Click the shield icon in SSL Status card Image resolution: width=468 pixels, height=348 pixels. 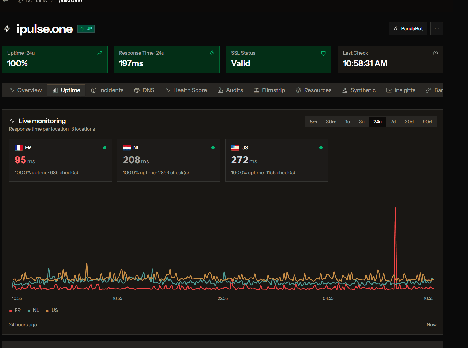point(324,53)
